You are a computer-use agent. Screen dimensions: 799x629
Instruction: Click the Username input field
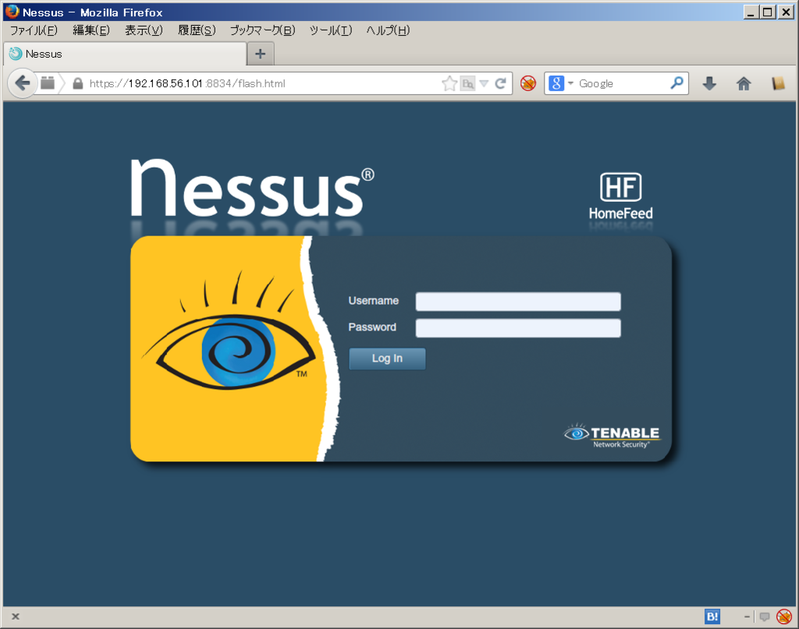pos(518,302)
